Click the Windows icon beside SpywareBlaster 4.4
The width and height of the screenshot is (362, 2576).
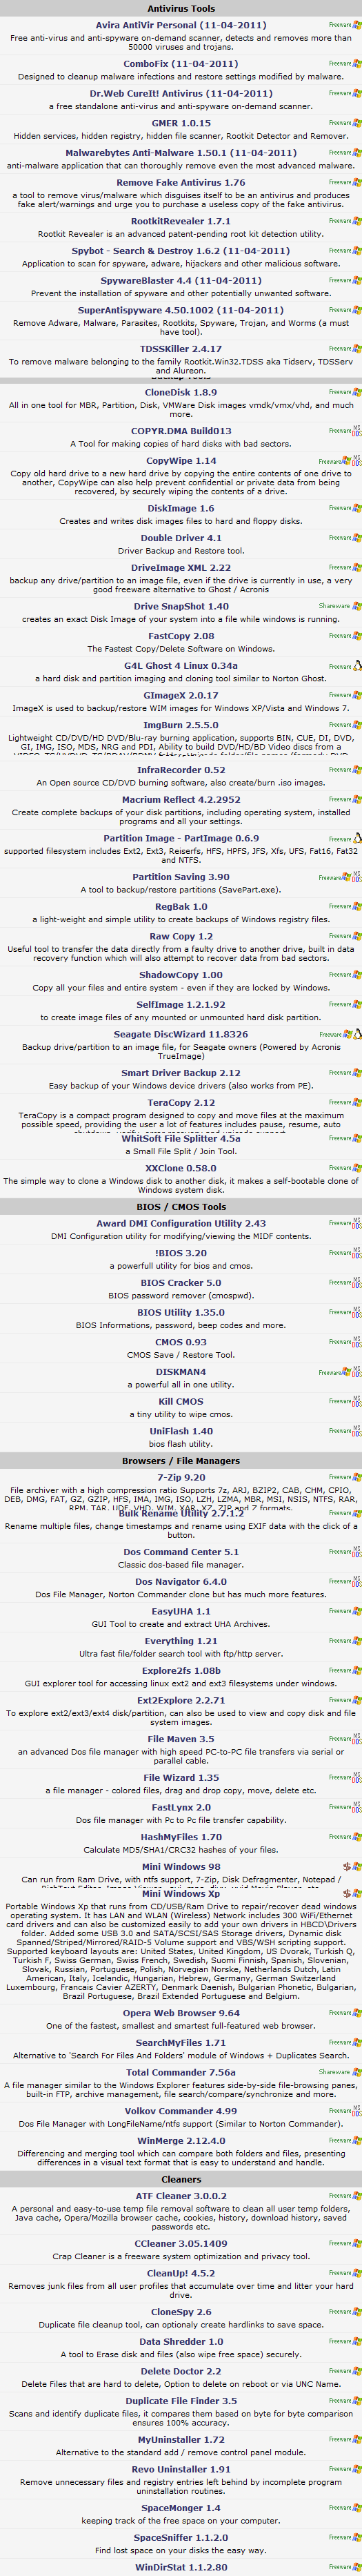pyautogui.click(x=357, y=281)
